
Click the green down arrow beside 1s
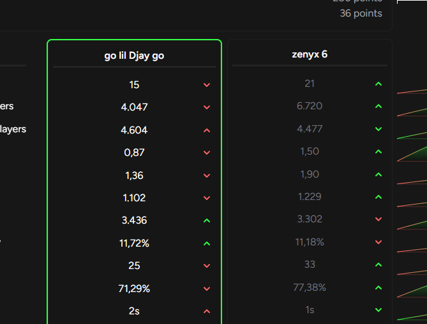coord(378,310)
